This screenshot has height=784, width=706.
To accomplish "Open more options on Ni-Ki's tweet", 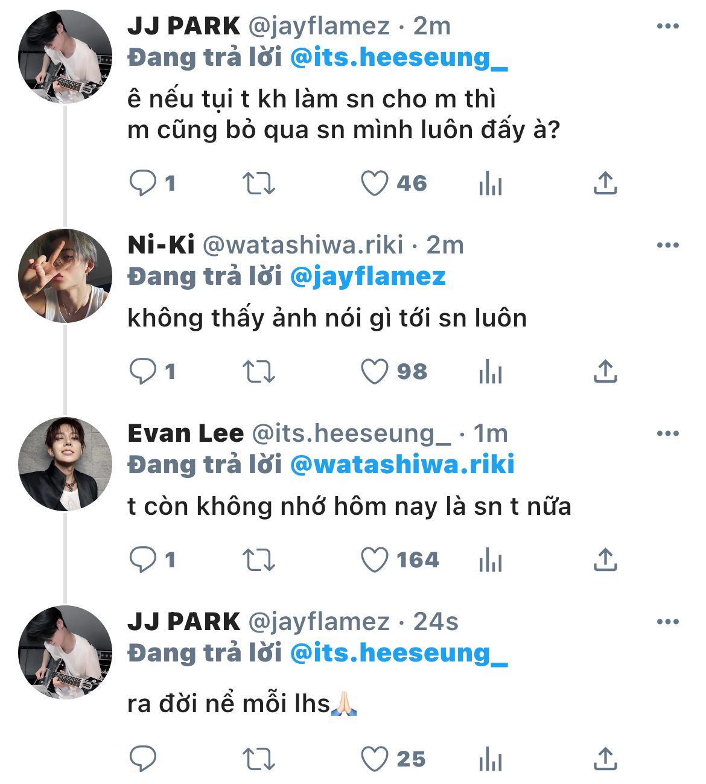I will [x=667, y=245].
